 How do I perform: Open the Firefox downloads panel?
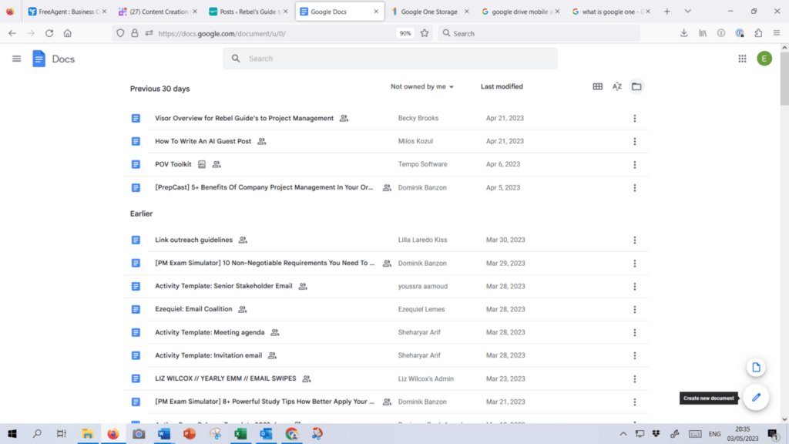[683, 33]
